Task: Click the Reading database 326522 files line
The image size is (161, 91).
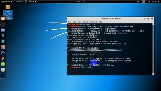Action: (106, 31)
